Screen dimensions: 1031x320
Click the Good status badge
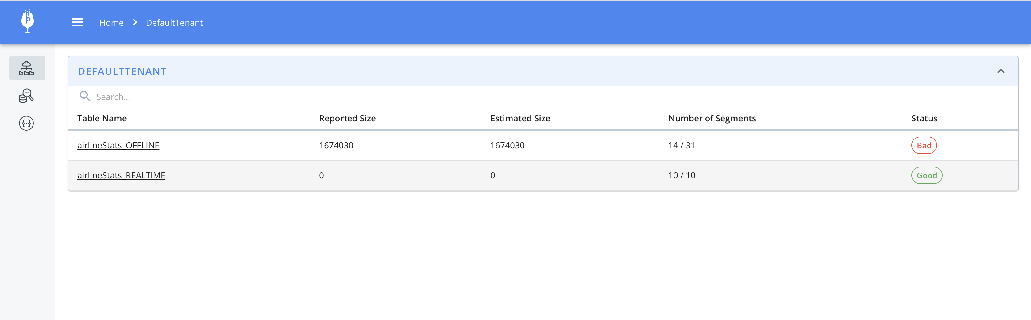point(927,175)
